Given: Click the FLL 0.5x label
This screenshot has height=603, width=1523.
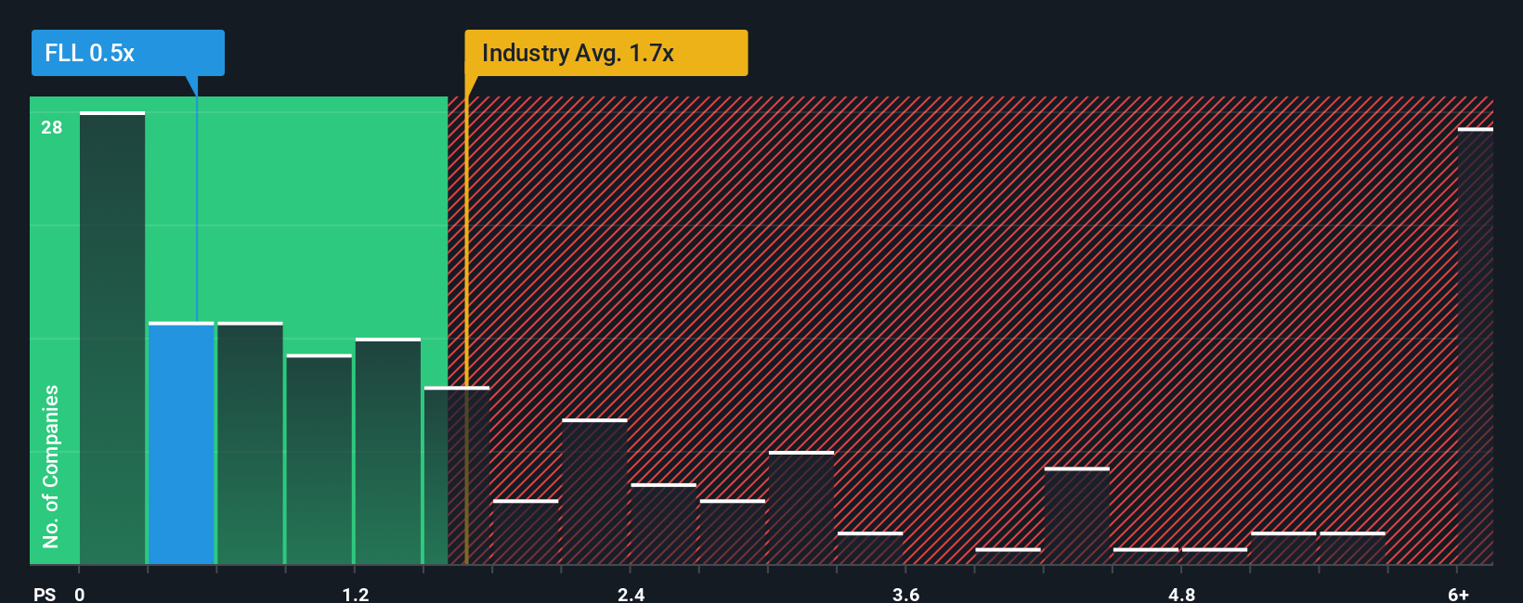Looking at the screenshot, I should pyautogui.click(x=128, y=53).
